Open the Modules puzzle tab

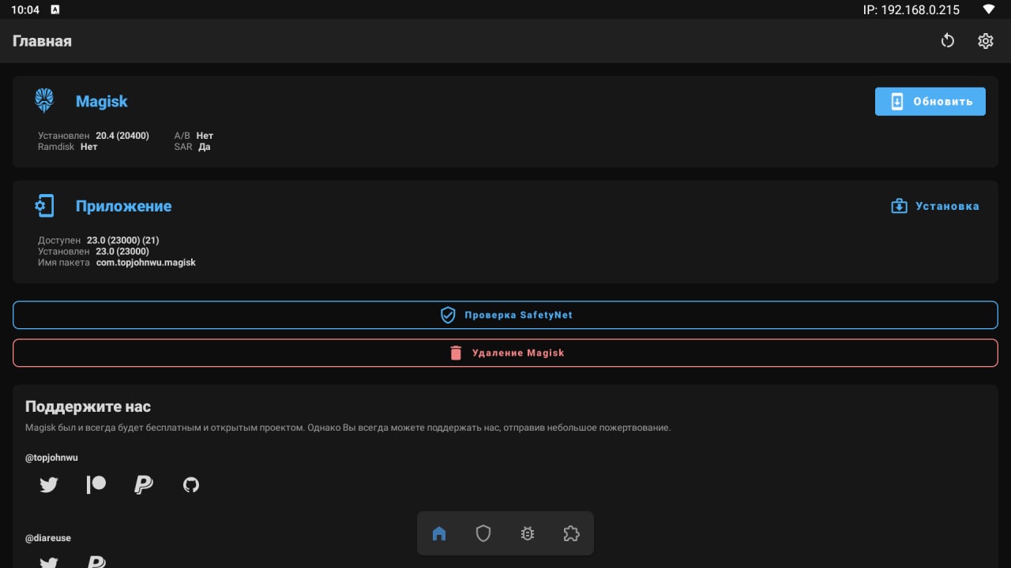coord(572,534)
